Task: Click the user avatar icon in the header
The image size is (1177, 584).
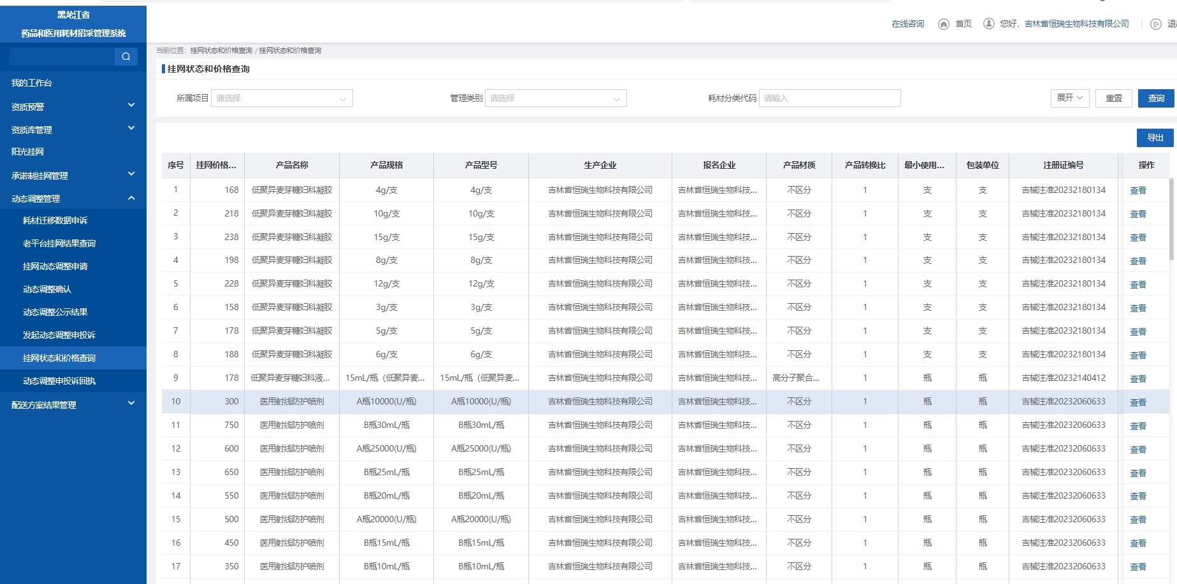Action: click(x=989, y=24)
